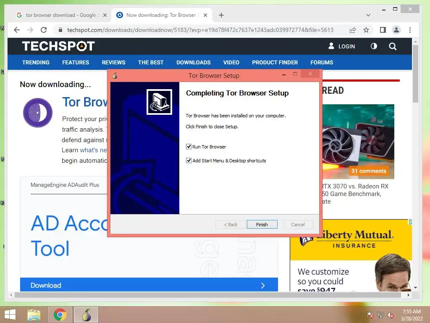The image size is (430, 323).
Task: Click Chrome's forward arrow
Action: click(30, 30)
